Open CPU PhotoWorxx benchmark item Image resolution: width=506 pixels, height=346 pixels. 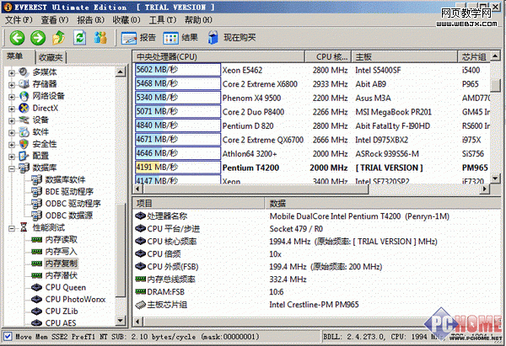click(77, 298)
